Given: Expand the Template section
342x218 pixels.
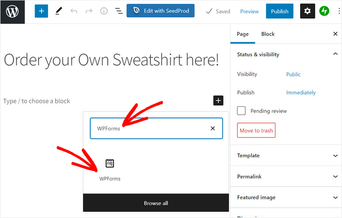Looking at the screenshot, I should [286, 156].
